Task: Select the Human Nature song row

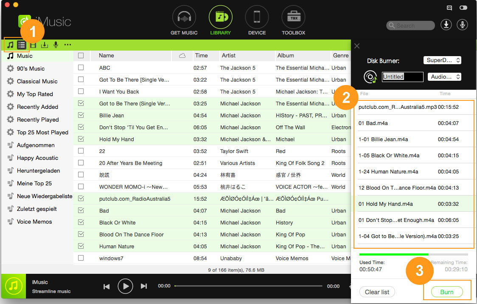Action: tap(212, 246)
